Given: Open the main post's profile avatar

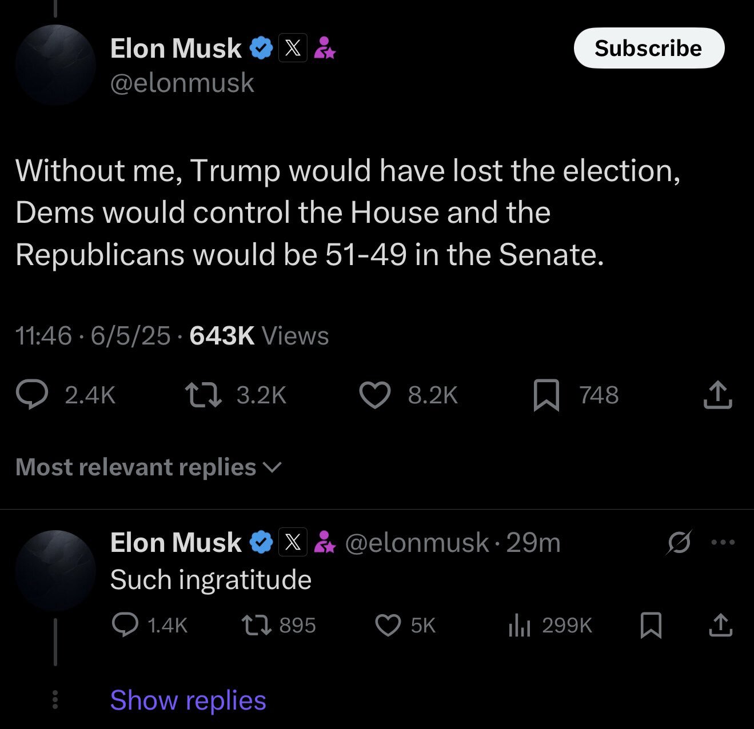Looking at the screenshot, I should [55, 64].
